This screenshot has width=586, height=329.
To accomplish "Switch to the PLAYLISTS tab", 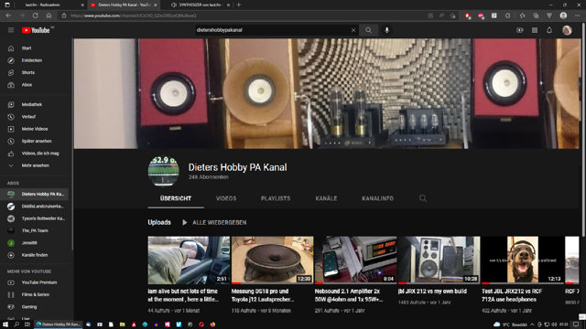I will coord(276,198).
